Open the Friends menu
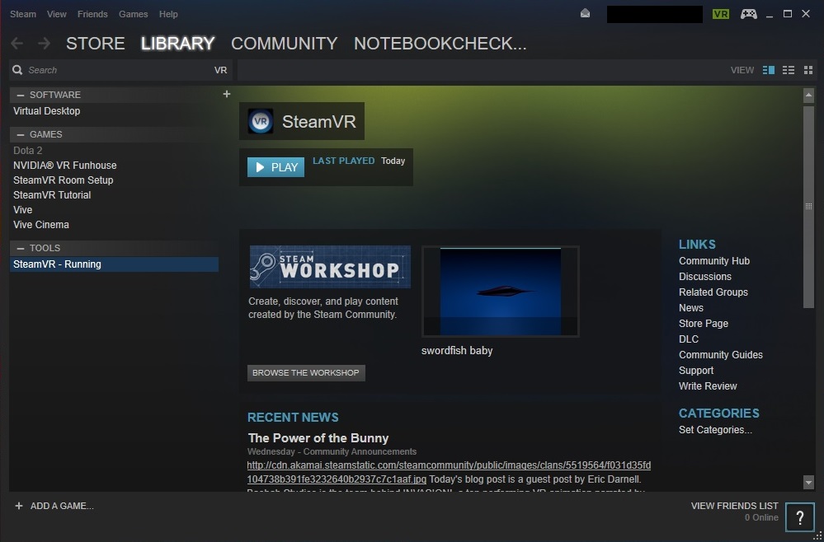Image resolution: width=824 pixels, height=542 pixels. [x=92, y=14]
